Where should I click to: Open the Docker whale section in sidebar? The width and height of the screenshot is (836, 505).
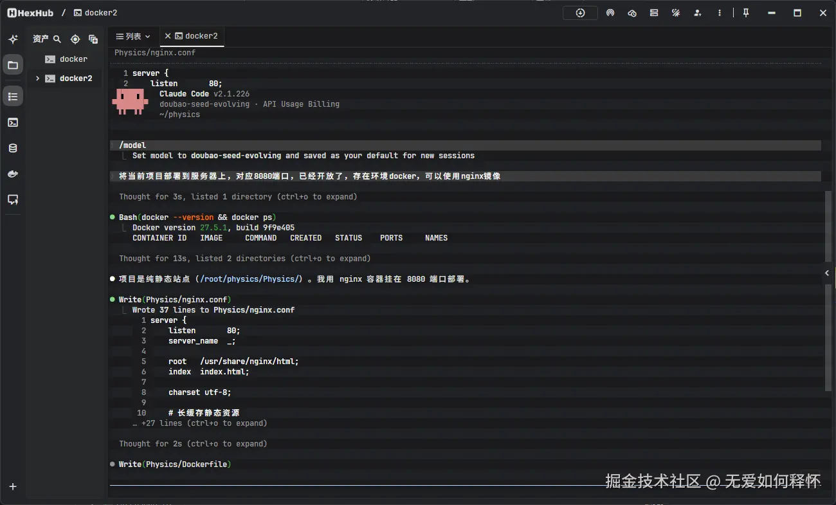[x=13, y=174]
